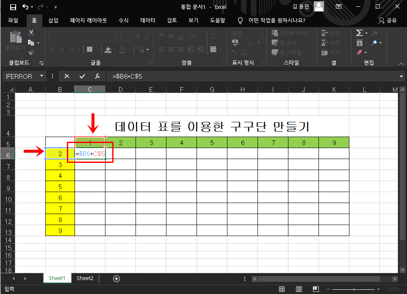The image size is (407, 294).
Task: Confirm the formula with checkmark icon
Action: (82, 76)
